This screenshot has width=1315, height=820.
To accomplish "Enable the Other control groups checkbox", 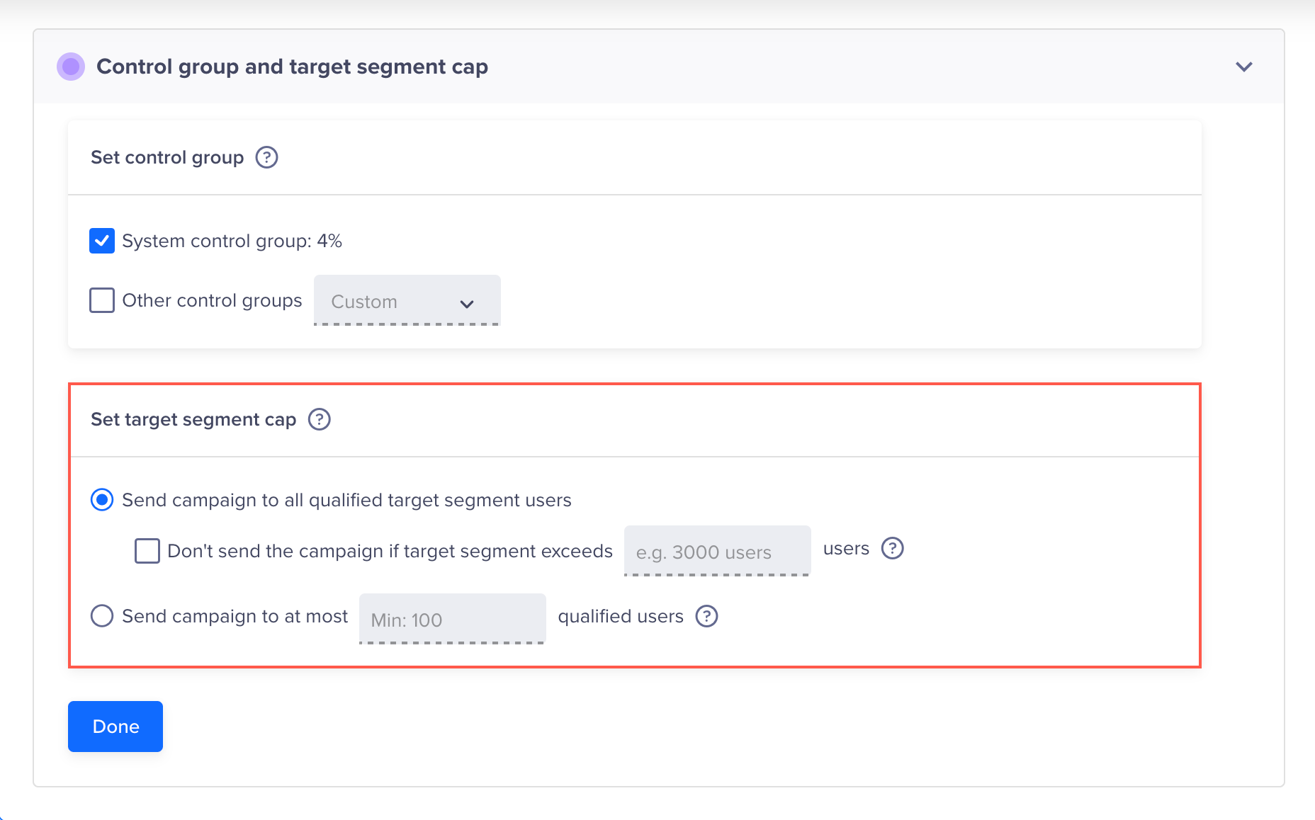I will pyautogui.click(x=102, y=300).
